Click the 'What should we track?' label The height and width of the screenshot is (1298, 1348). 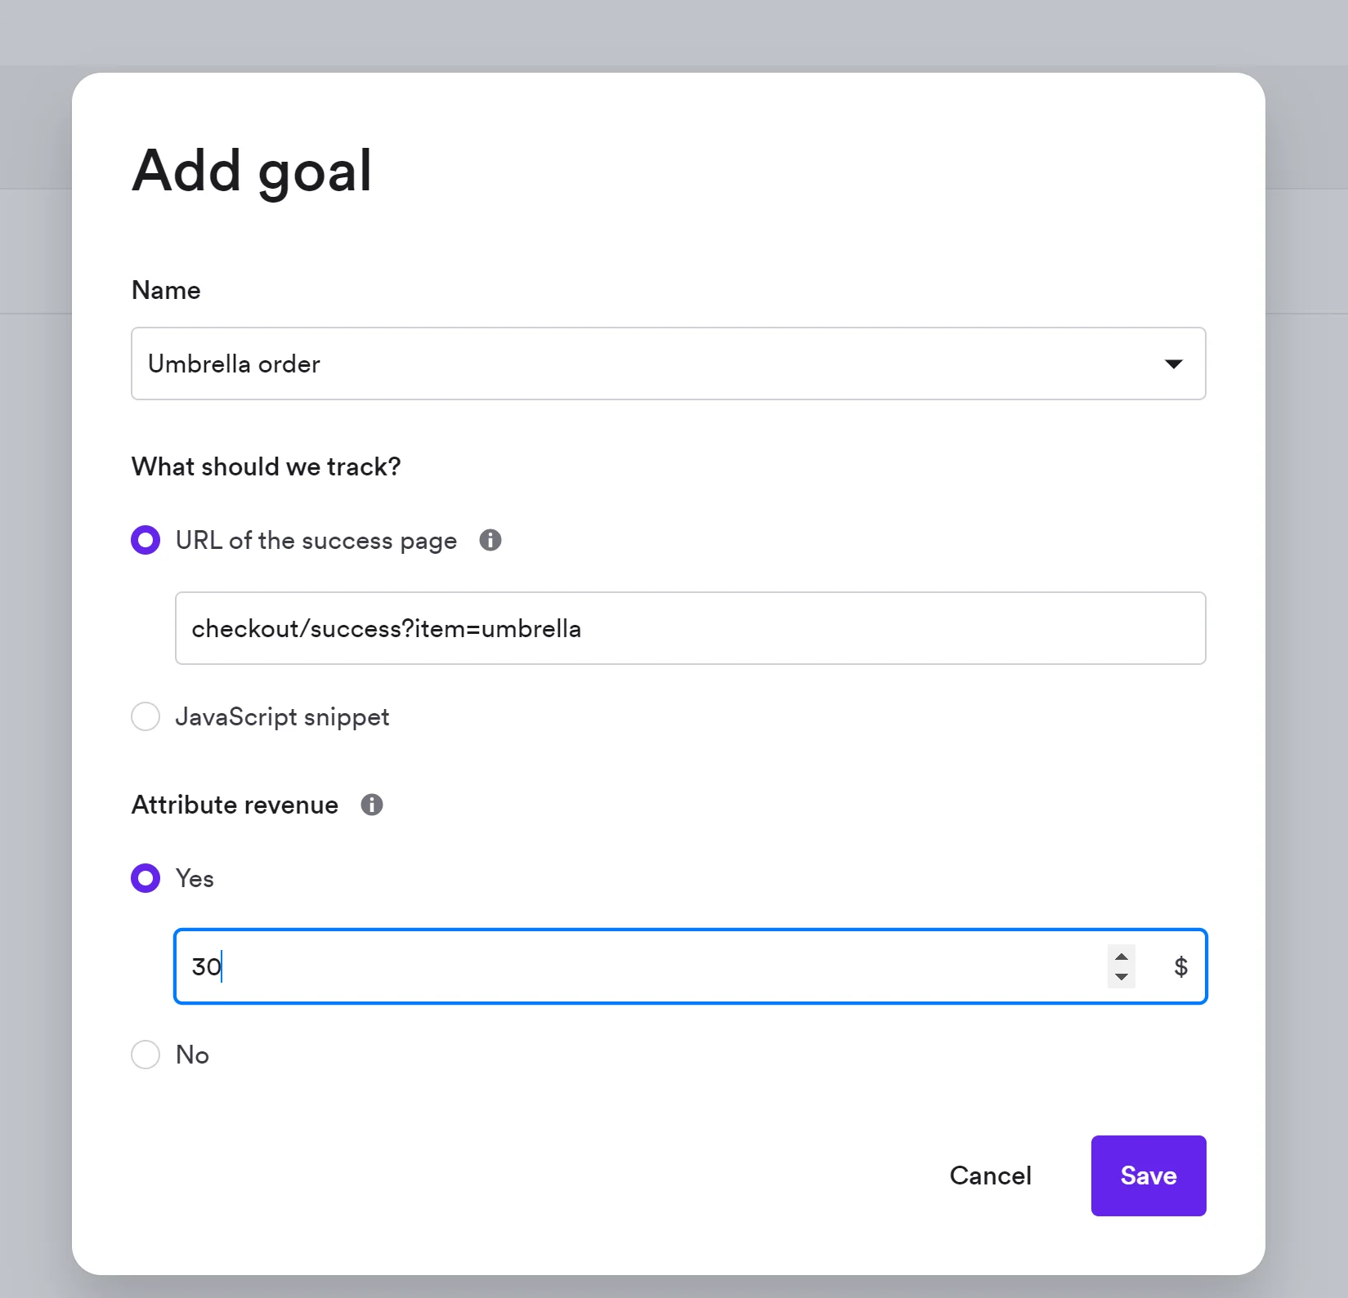coord(266,466)
